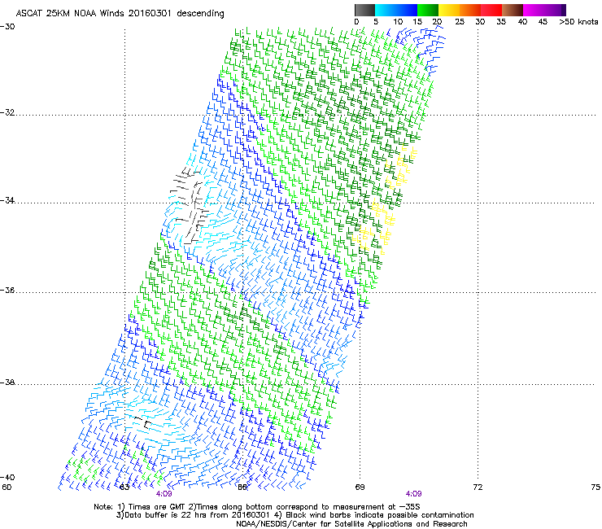Screen dimensions: 602x529
Task: Click the legend tick label '35'
Action: tap(501, 22)
